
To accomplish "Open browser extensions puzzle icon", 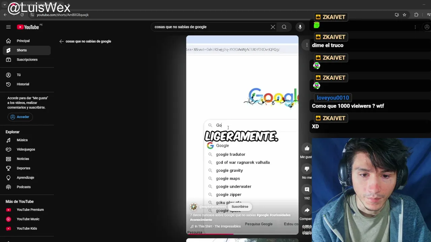I will (416, 15).
